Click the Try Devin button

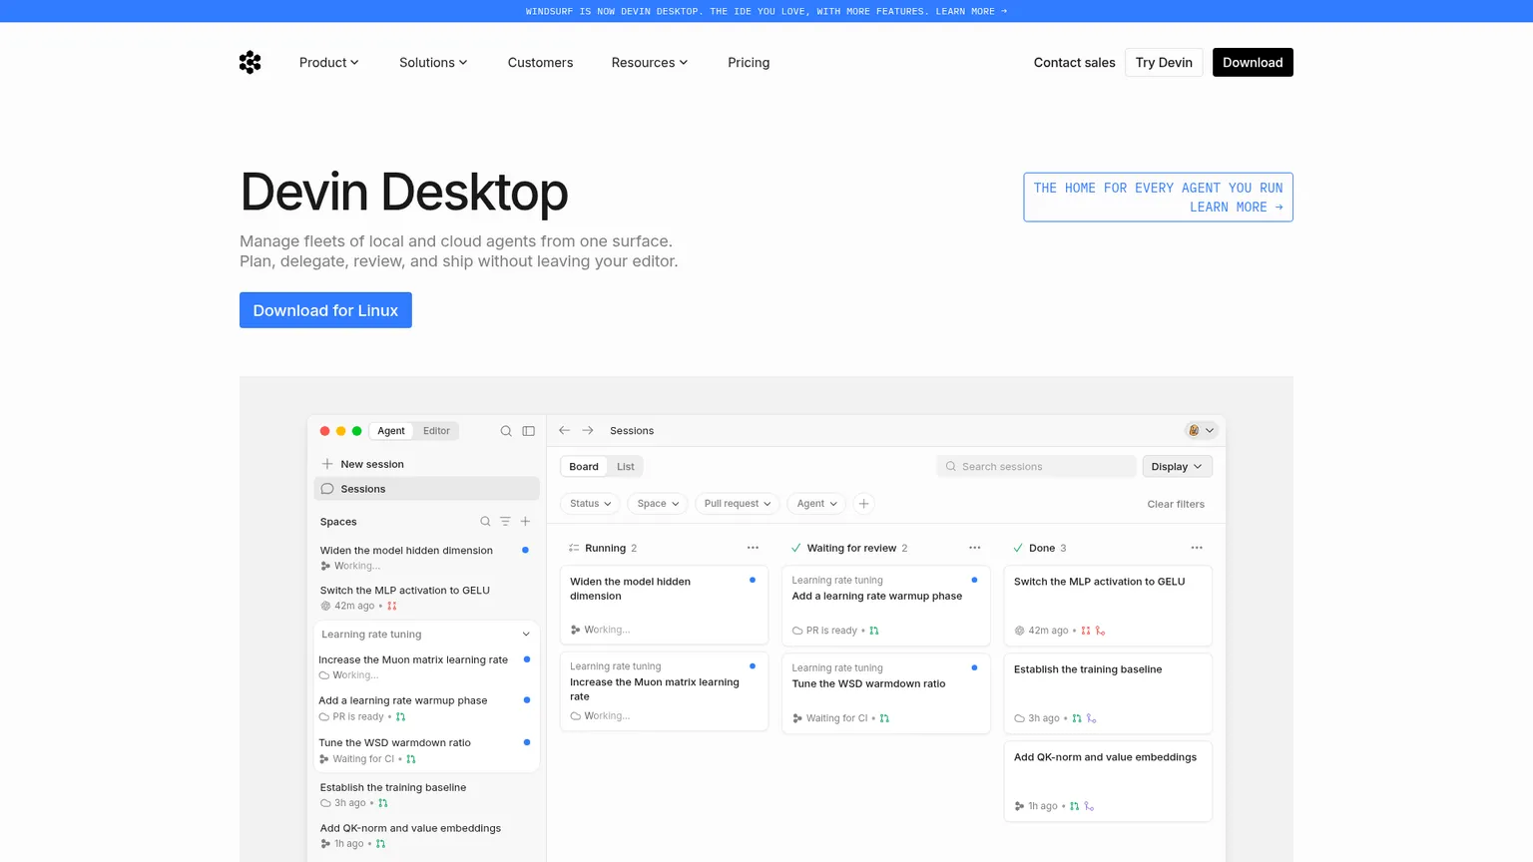click(x=1164, y=62)
